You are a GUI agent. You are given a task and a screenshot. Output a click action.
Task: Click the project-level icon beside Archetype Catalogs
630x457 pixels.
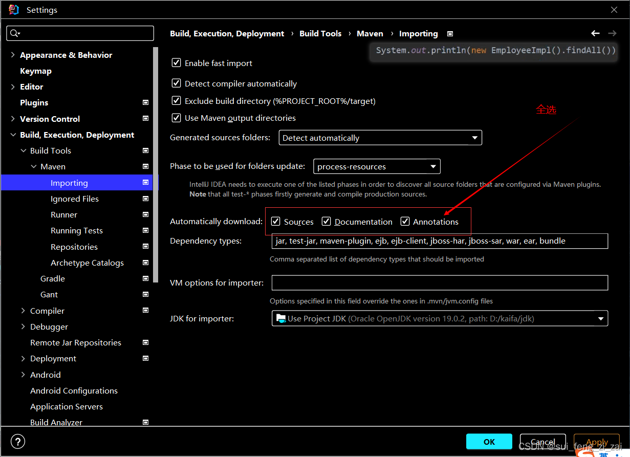(x=145, y=263)
